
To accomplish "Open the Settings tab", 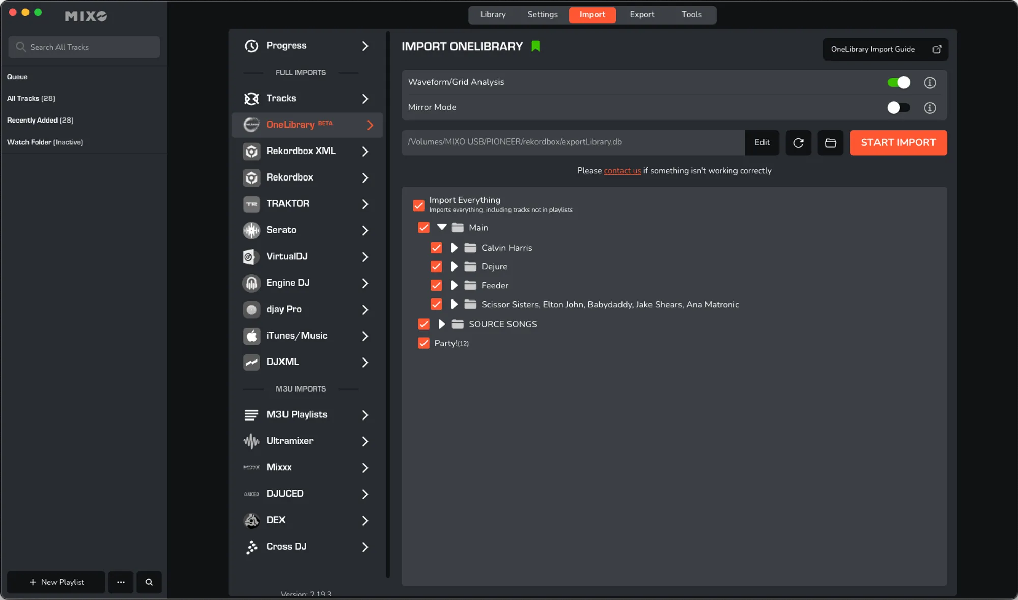I will (543, 15).
